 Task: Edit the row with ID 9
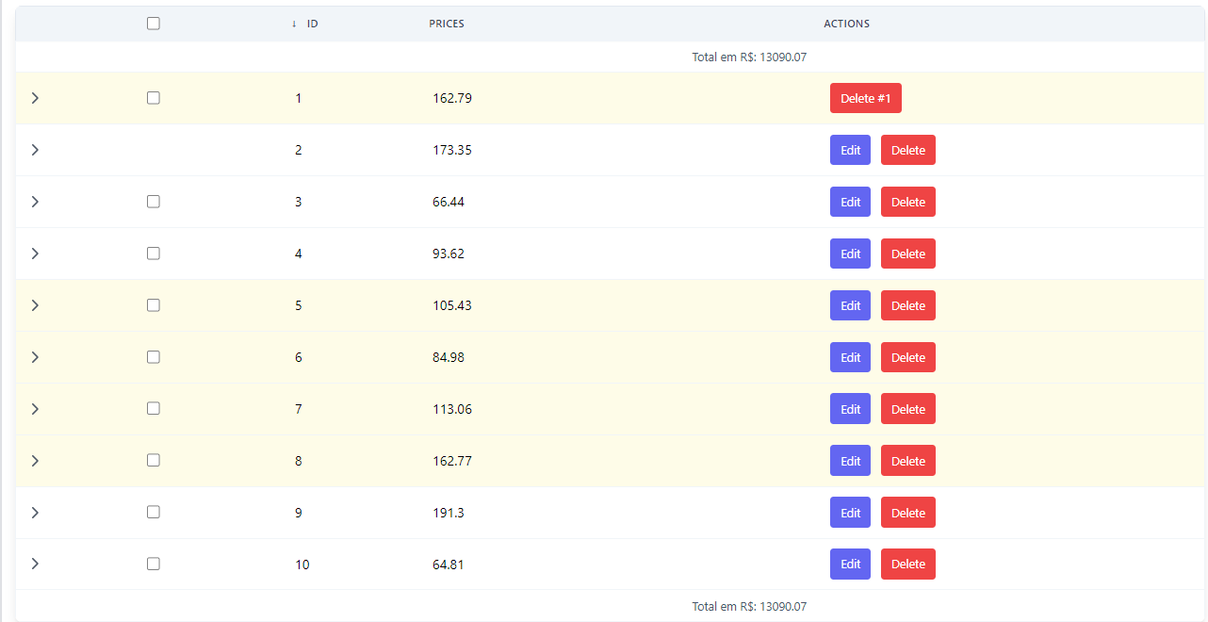850,513
